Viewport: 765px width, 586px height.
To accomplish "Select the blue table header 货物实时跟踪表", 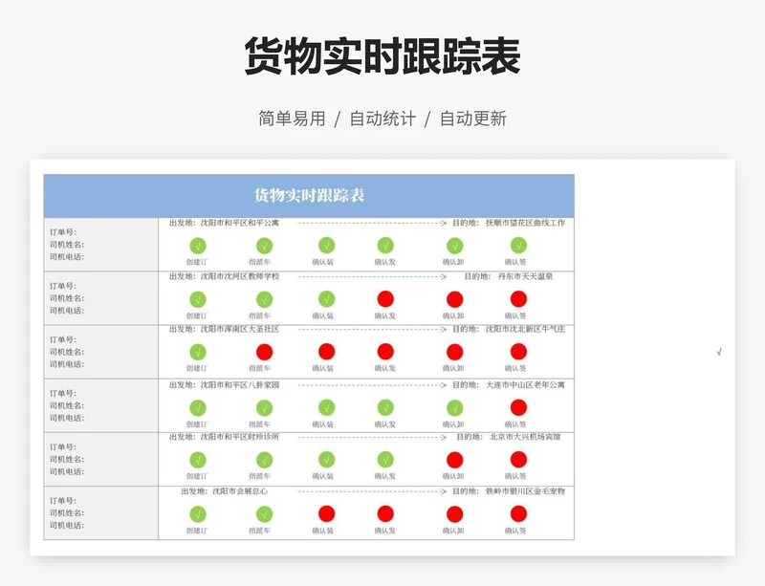I will (x=309, y=196).
